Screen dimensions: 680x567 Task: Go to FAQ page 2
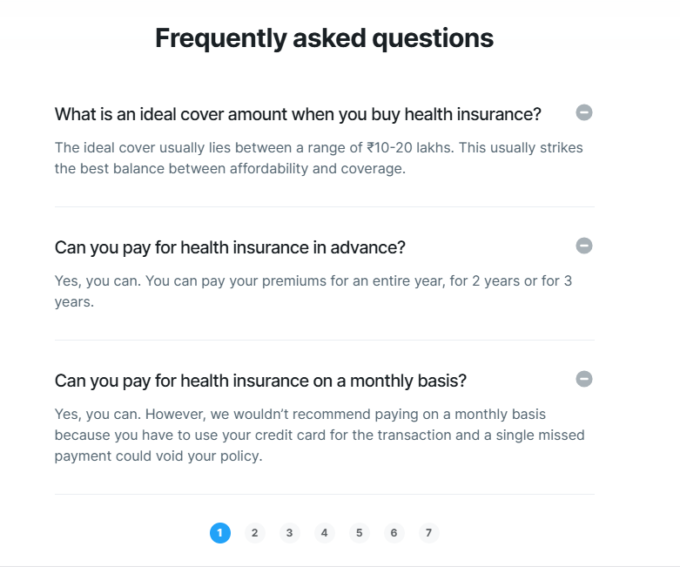(254, 533)
